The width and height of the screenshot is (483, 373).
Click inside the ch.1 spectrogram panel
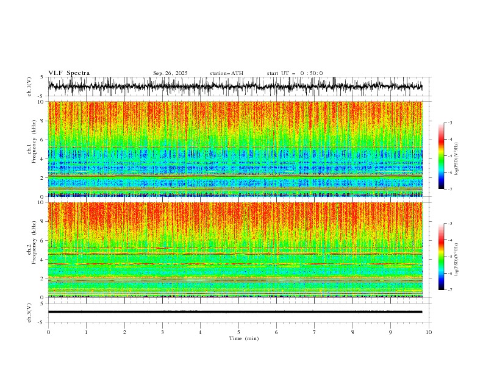pyautogui.click(x=235, y=149)
